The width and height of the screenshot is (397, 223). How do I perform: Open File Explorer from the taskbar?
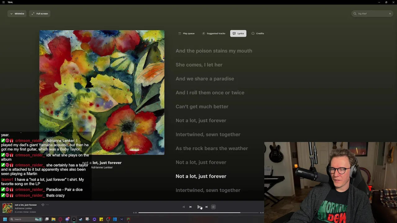[x=53, y=219]
